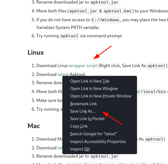Open the latest link in Linux step 2

pyautogui.click(x=63, y=74)
